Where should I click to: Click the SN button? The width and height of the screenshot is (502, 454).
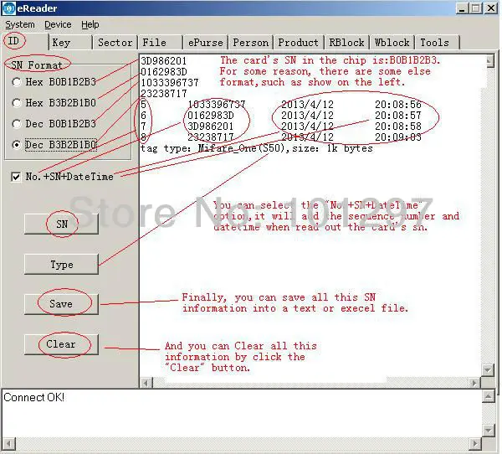[61, 224]
